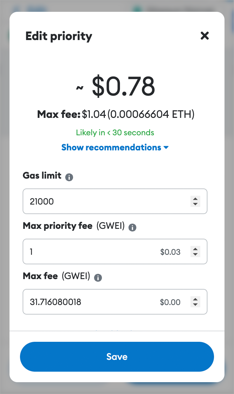Click the Show recommendations link text
Image resolution: width=234 pixels, height=394 pixels.
[x=111, y=147]
